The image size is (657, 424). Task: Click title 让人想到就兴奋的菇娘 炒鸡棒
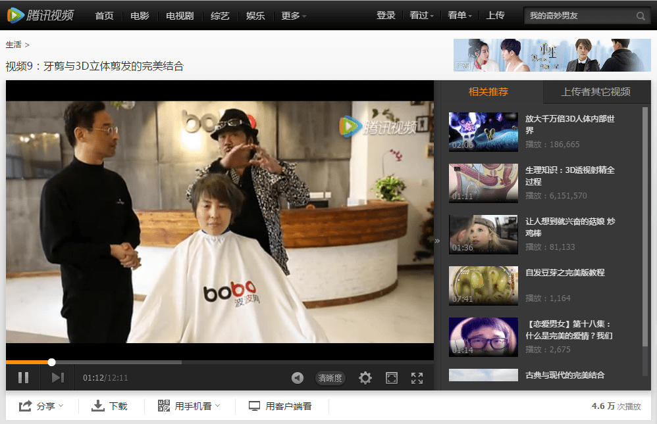pos(570,227)
